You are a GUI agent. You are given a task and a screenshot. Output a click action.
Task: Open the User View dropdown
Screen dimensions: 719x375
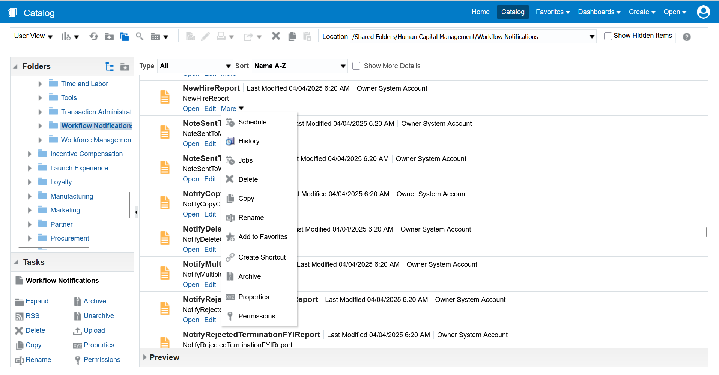point(33,36)
